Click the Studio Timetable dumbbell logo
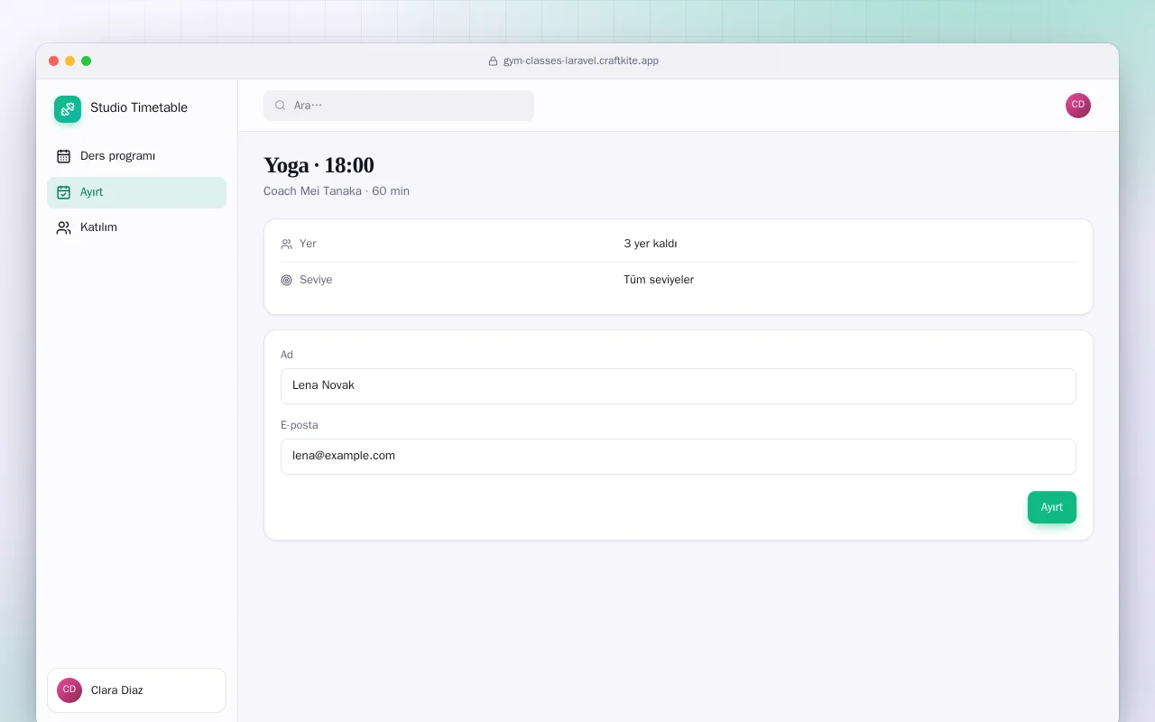This screenshot has height=722, width=1155. (x=68, y=109)
